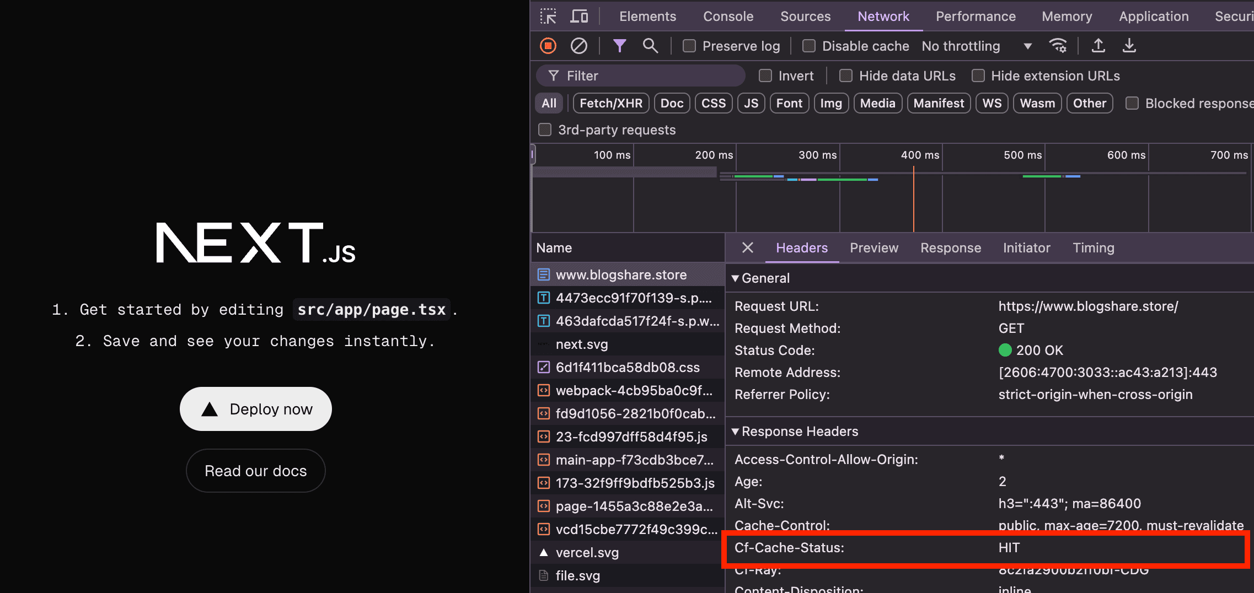
Task: Filter by JS type
Action: [x=751, y=103]
